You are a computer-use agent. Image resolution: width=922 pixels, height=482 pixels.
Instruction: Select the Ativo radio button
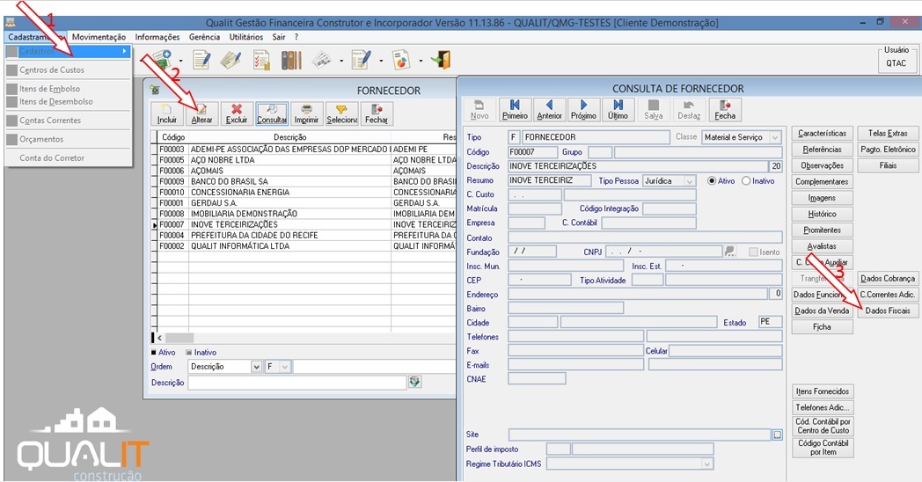click(712, 181)
